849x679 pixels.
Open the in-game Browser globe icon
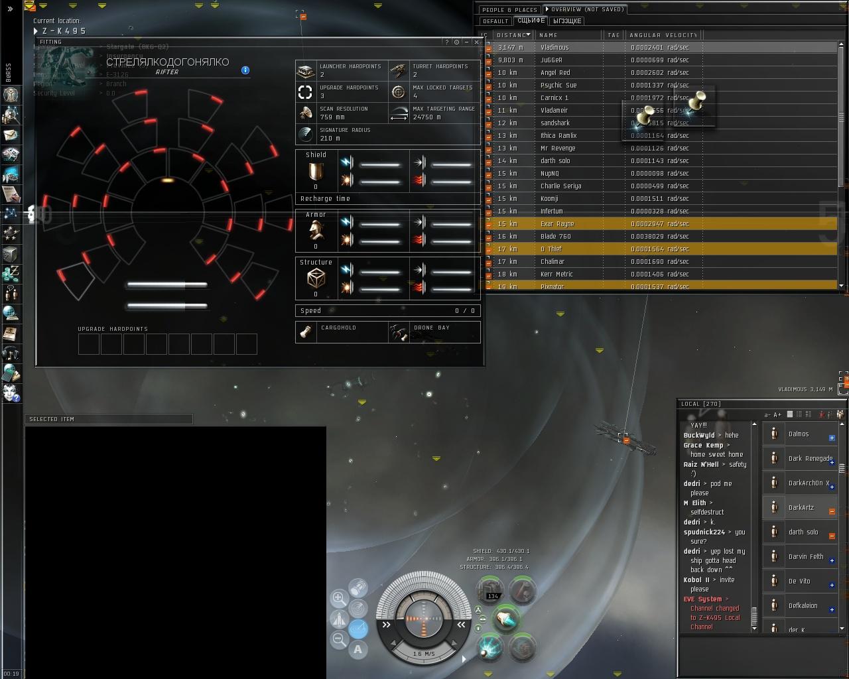coord(10,313)
